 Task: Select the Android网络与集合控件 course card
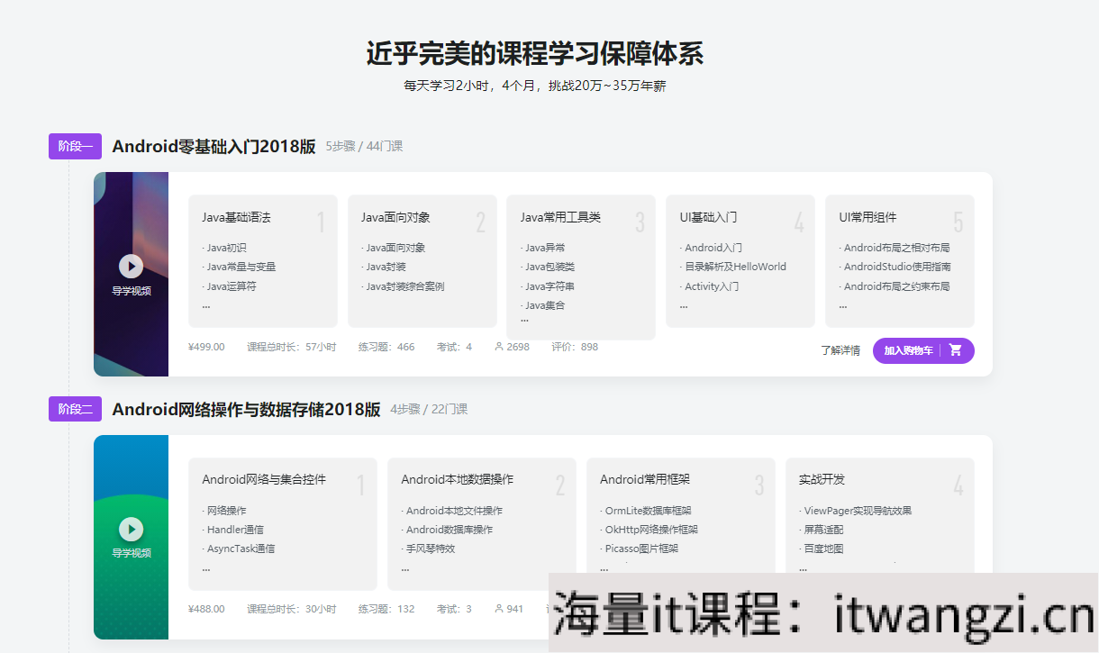point(283,522)
